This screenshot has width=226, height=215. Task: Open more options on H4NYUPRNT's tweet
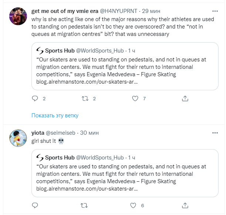(215, 11)
